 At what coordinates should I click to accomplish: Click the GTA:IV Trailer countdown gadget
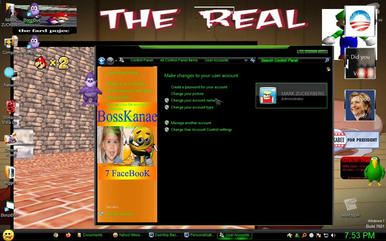click(353, 168)
